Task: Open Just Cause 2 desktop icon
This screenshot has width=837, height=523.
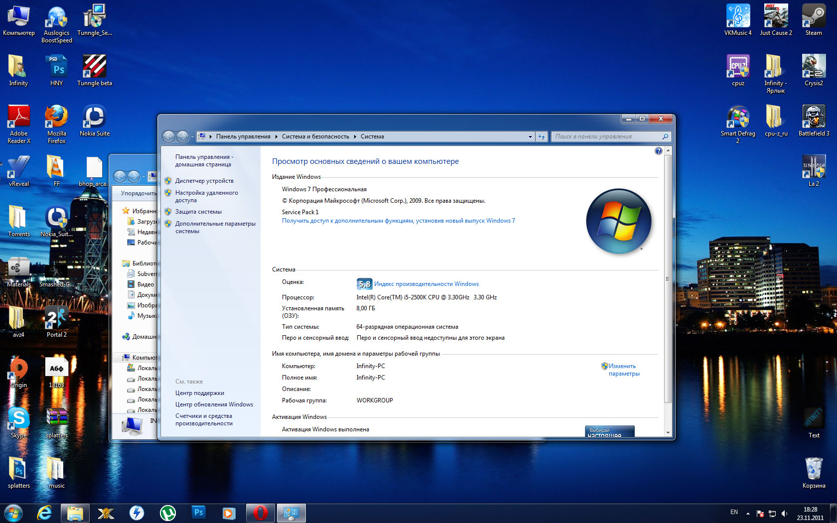Action: tap(776, 20)
